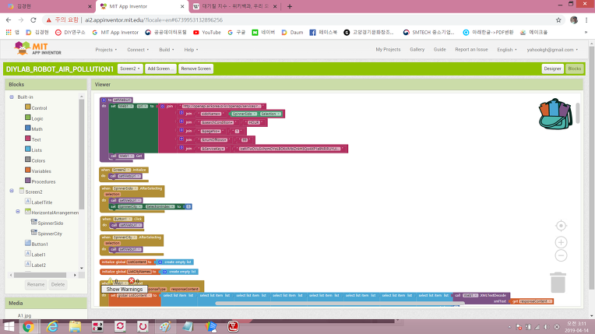Collapse the Screen2 tree node
This screenshot has width=595, height=334.
pyautogui.click(x=12, y=191)
